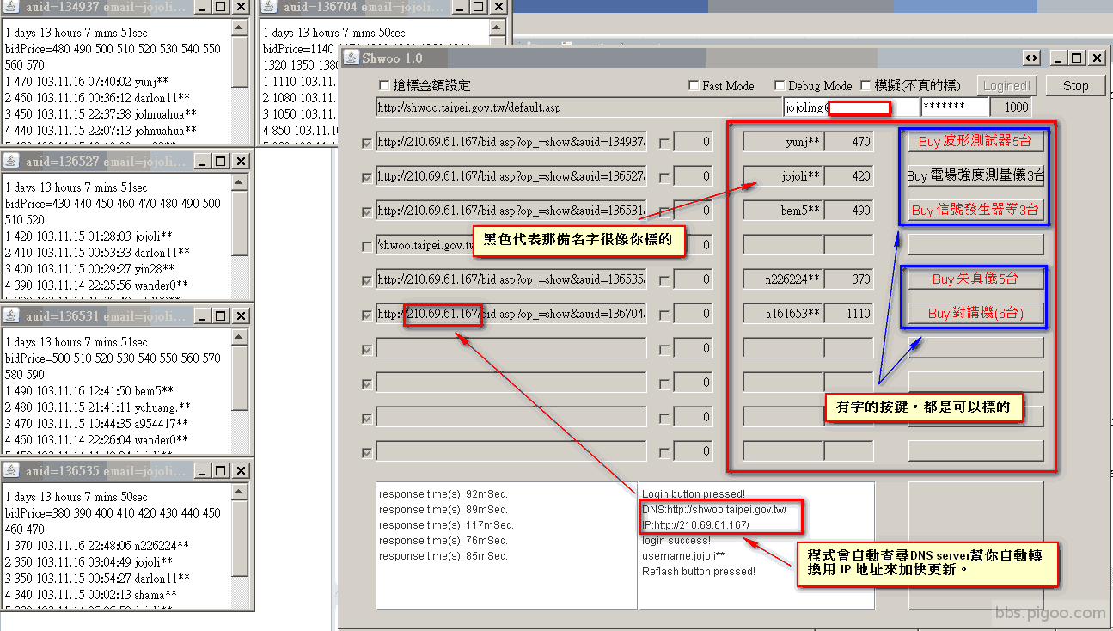This screenshot has height=631, width=1113.
Task: Click scroll-up arrow in auid=136535 window
Action: 240,492
